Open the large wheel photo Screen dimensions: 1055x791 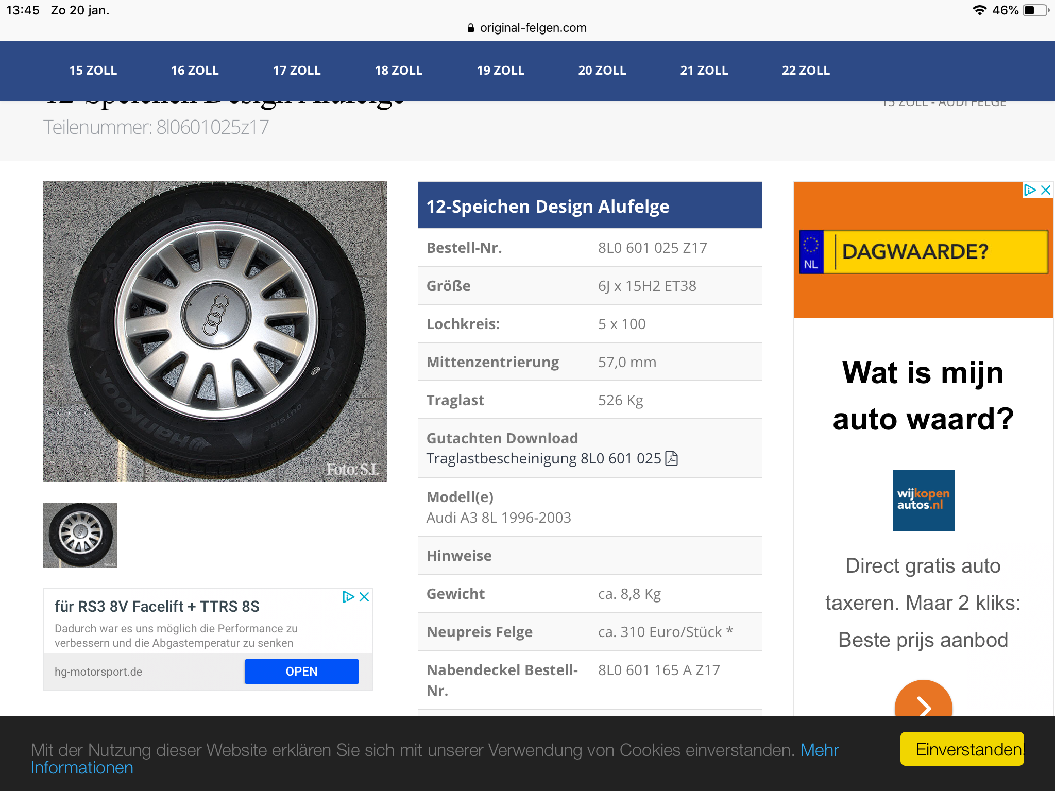215,332
